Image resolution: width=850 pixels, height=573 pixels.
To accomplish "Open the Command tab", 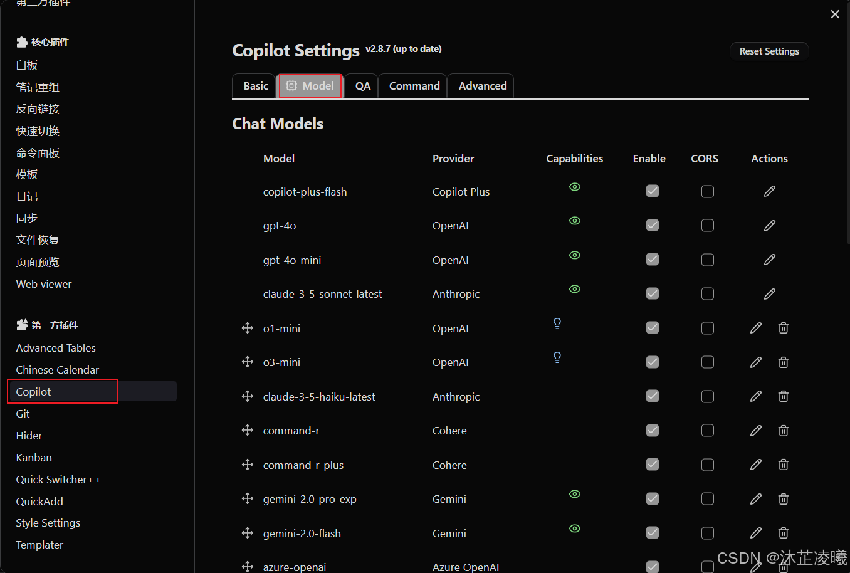I will [x=414, y=86].
